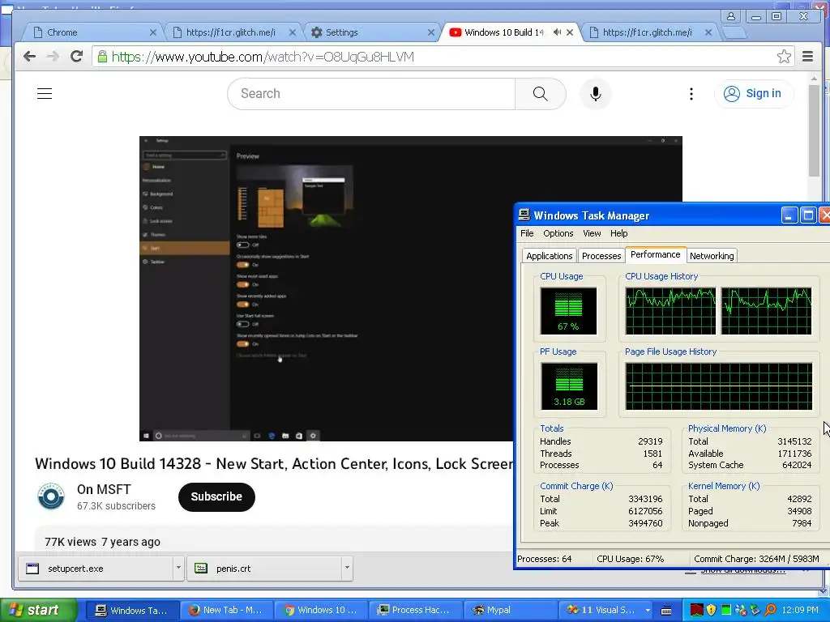The height and width of the screenshot is (622, 830).
Task: Go back with the Chrome back arrow
Action: click(30, 57)
